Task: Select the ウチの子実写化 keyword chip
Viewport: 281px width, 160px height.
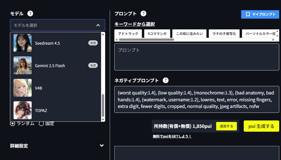Action: 224,33
